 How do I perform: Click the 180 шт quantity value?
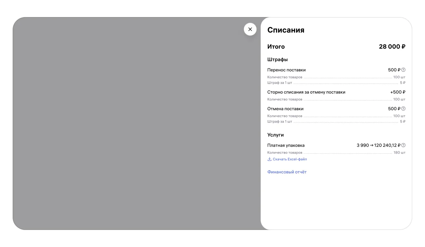click(x=399, y=153)
